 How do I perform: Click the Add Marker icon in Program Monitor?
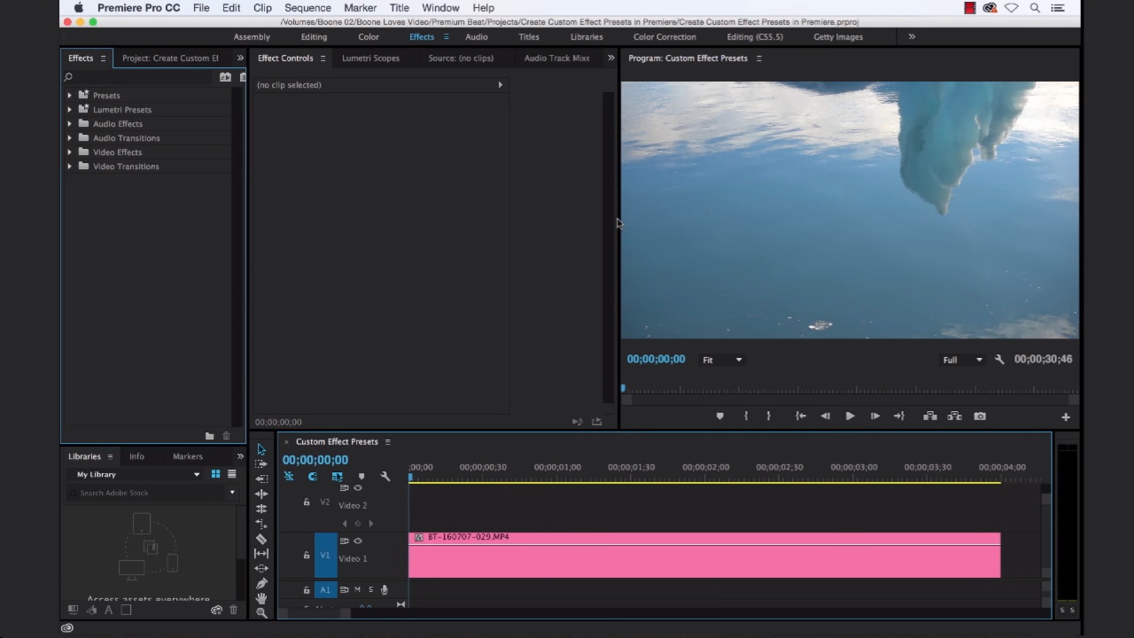click(x=719, y=416)
